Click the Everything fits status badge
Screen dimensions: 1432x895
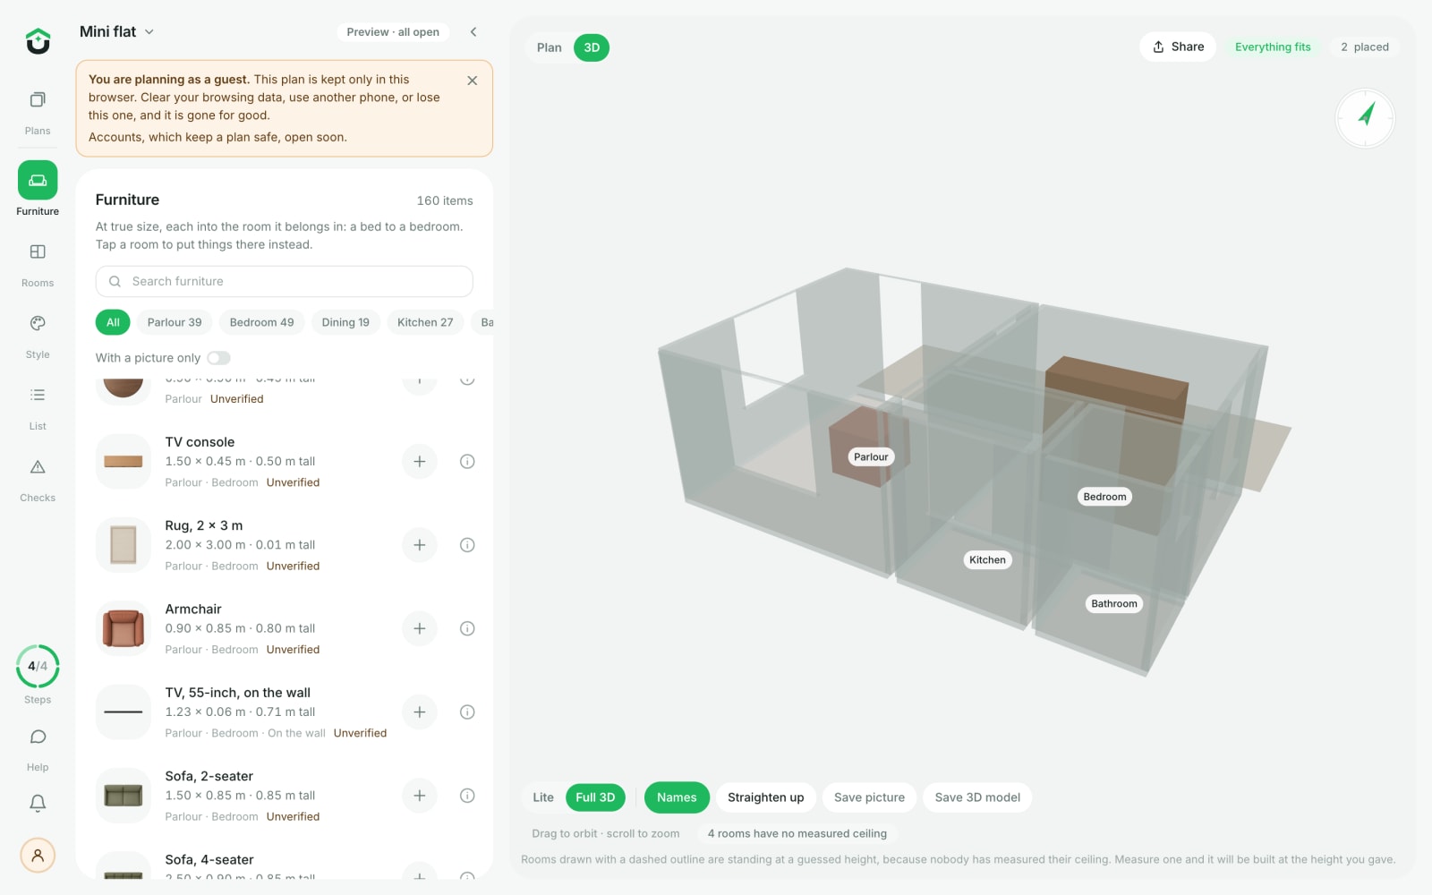(x=1273, y=47)
